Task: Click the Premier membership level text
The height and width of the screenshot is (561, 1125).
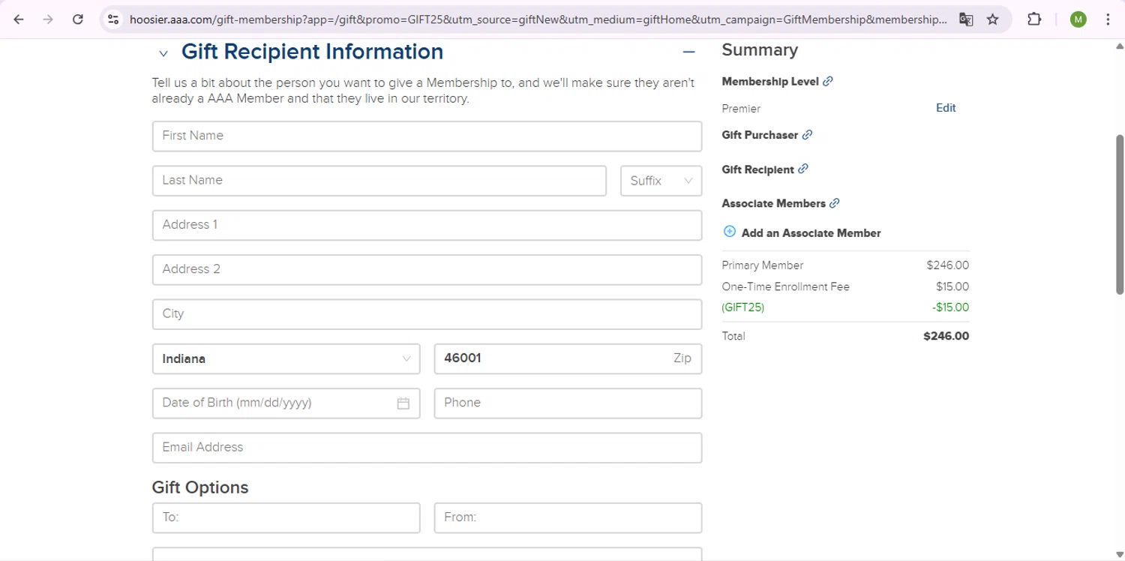Action: [x=741, y=109]
